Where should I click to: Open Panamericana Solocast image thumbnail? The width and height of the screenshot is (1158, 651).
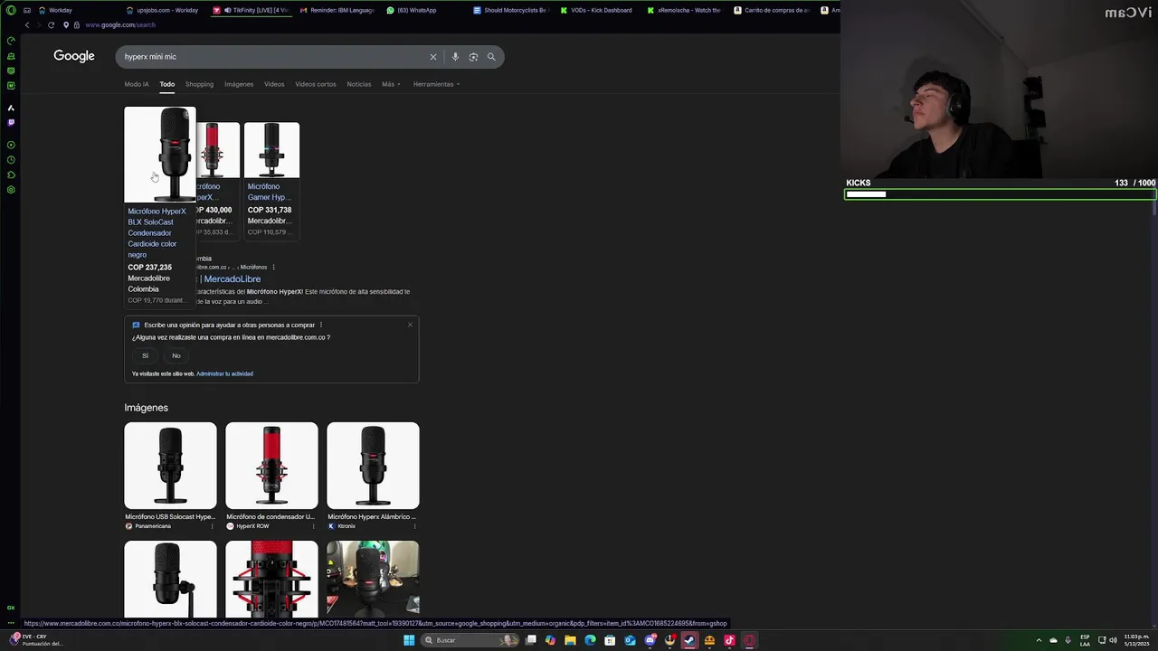coord(170,466)
